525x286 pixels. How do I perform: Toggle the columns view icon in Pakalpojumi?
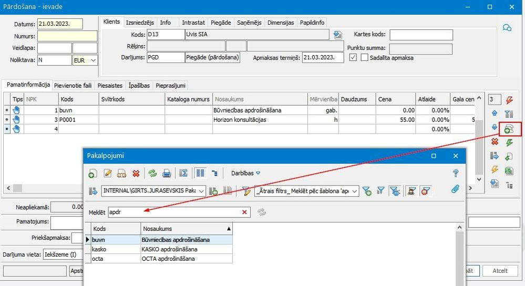200,173
